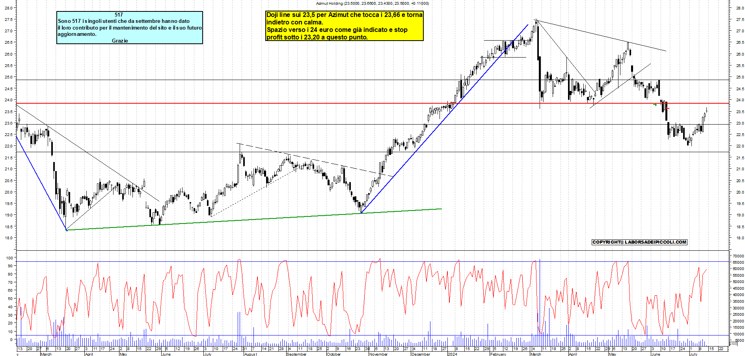Click the 'December' month label on time axis

pyautogui.click(x=421, y=354)
